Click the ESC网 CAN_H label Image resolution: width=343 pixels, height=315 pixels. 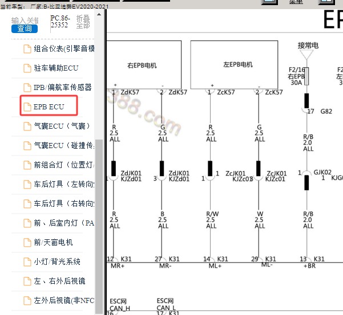pyautogui.click(x=120, y=305)
